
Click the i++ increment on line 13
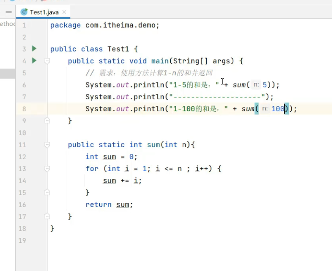pos(202,169)
